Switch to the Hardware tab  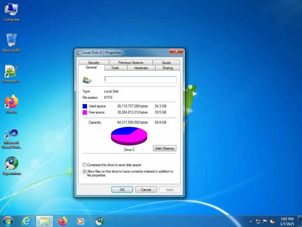click(141, 68)
